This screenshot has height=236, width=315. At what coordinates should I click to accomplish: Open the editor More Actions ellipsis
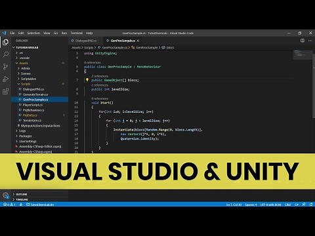310,41
